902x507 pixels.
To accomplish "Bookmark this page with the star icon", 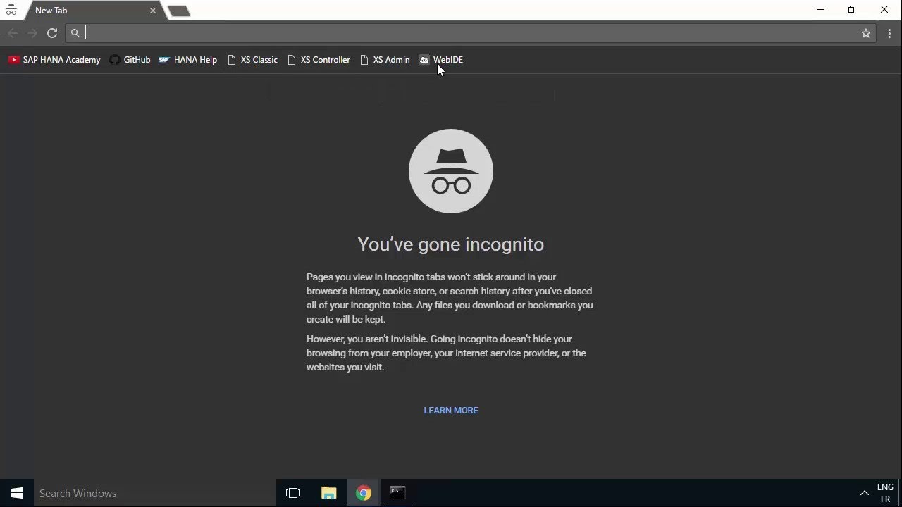I will point(866,33).
